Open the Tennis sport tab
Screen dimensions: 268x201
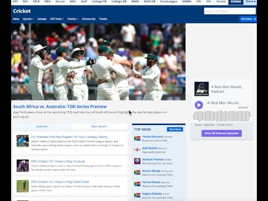pyautogui.click(x=221, y=2)
